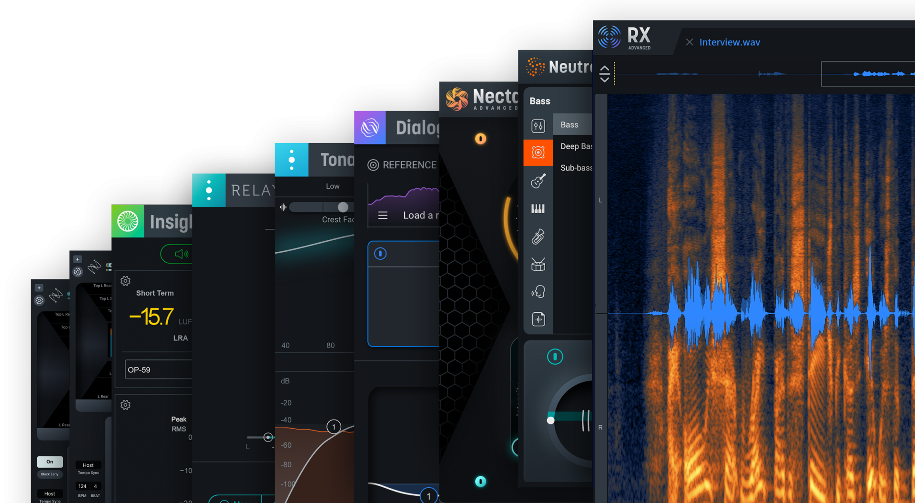Image resolution: width=915 pixels, height=503 pixels.
Task: Toggle the teal power button at Nectar's bottom
Action: 480,482
